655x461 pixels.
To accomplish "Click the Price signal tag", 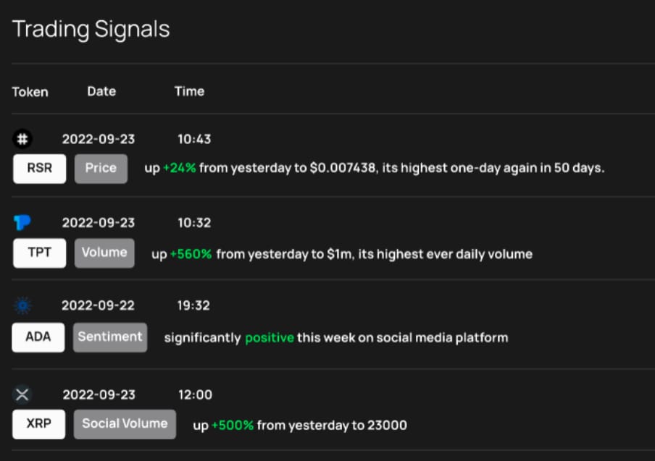I will coord(101,169).
